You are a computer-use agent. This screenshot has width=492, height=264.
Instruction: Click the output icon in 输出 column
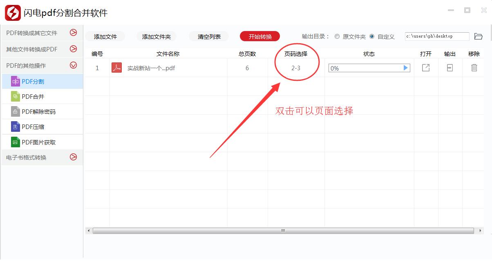point(450,68)
